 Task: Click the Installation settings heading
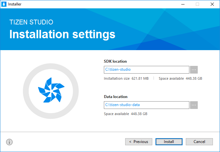coord(62,34)
